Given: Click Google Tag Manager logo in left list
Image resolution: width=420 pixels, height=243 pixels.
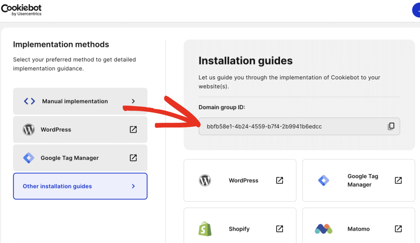Looking at the screenshot, I should pyautogui.click(x=29, y=158).
